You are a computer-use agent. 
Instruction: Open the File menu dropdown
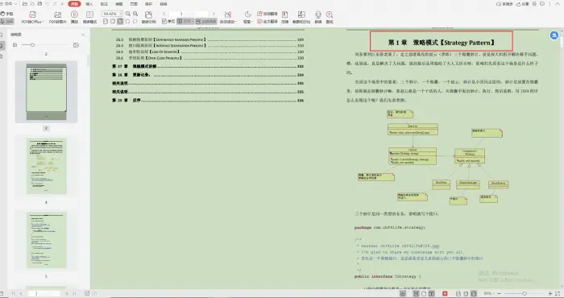[9, 4]
